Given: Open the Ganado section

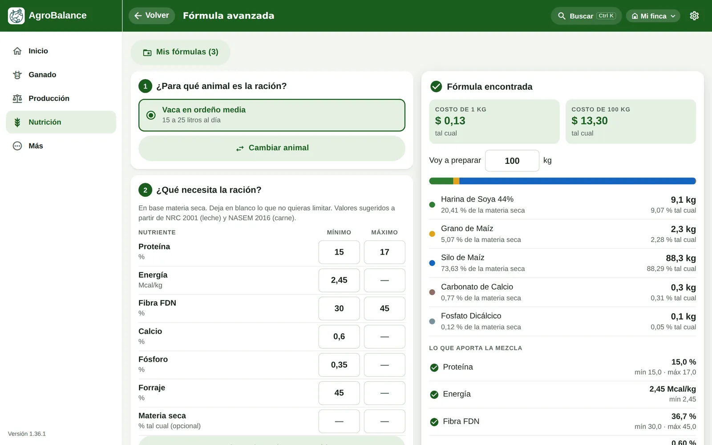Looking at the screenshot, I should (61, 75).
